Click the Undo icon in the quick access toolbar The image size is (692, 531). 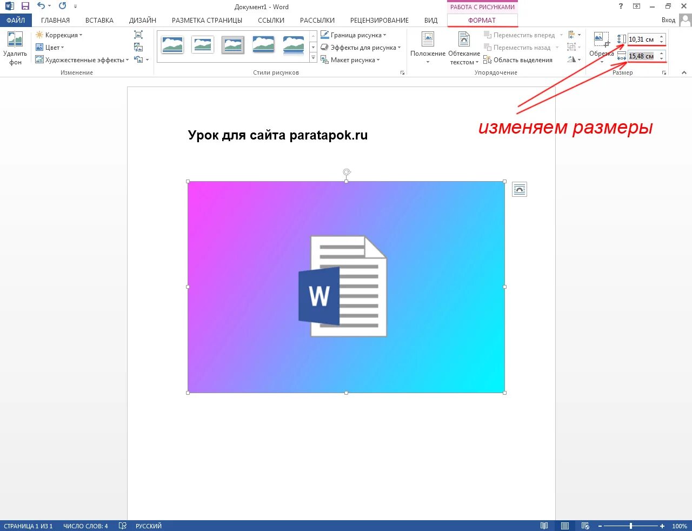[41, 6]
